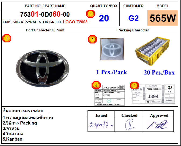Click the G2 box on the kanban card
This screenshot has height=146, width=181.
170,88
